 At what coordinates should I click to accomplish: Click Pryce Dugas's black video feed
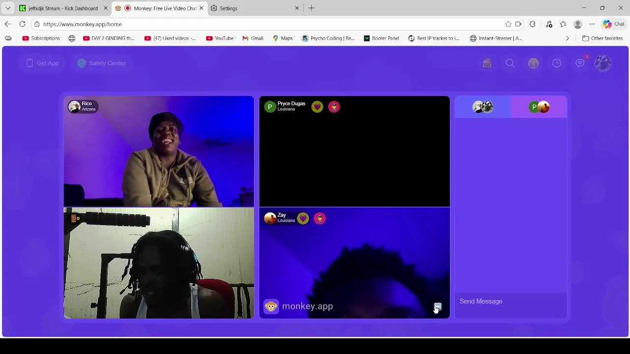pos(354,151)
